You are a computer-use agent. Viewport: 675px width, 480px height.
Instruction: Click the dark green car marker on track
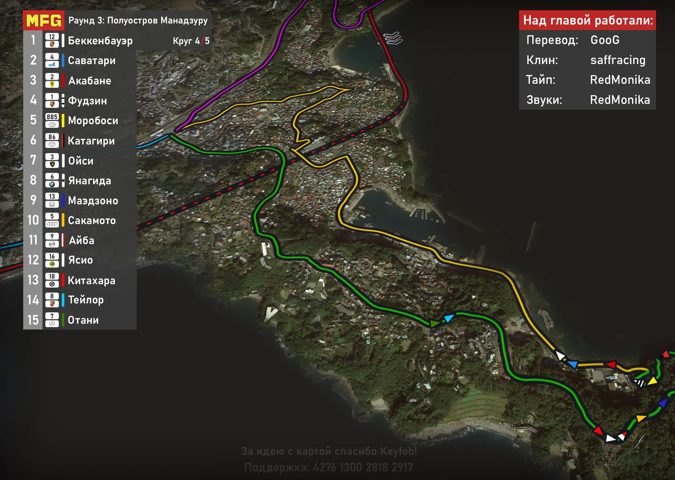click(x=434, y=323)
